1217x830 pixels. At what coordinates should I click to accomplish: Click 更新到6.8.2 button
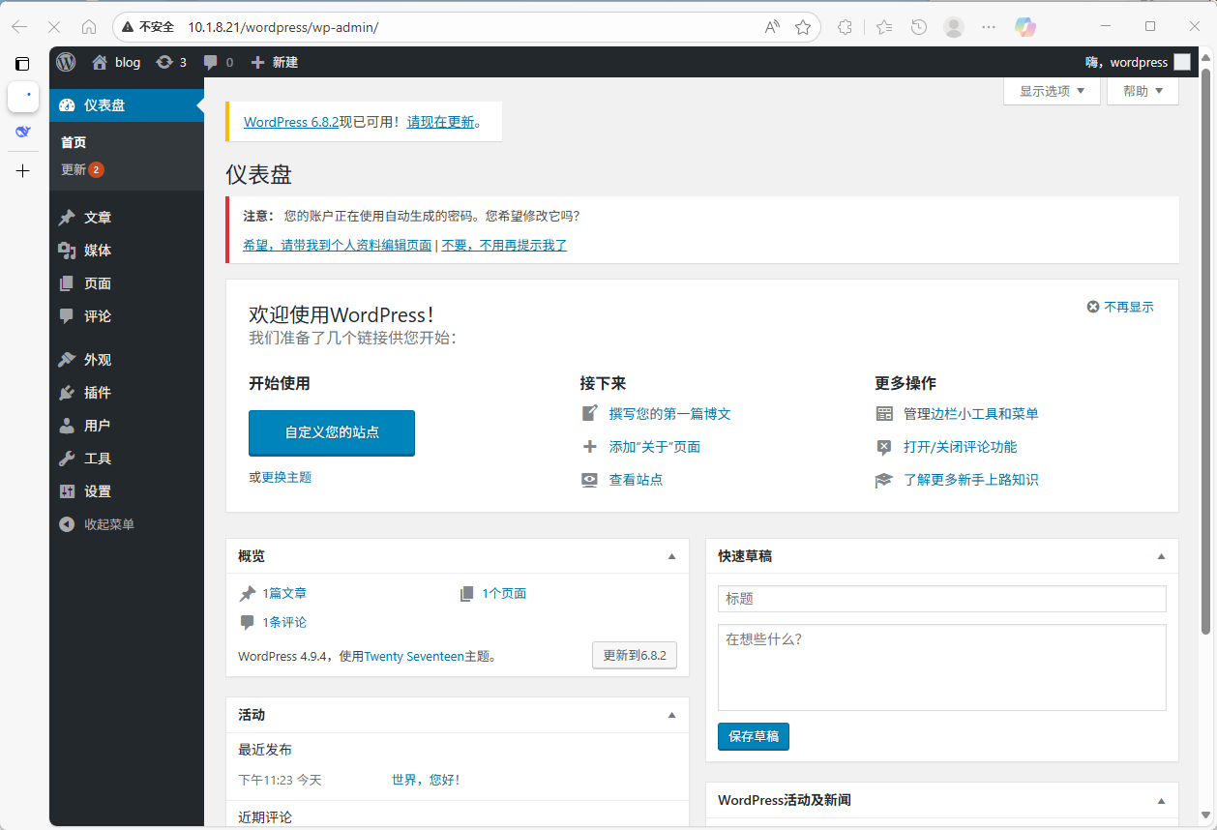[x=635, y=655]
